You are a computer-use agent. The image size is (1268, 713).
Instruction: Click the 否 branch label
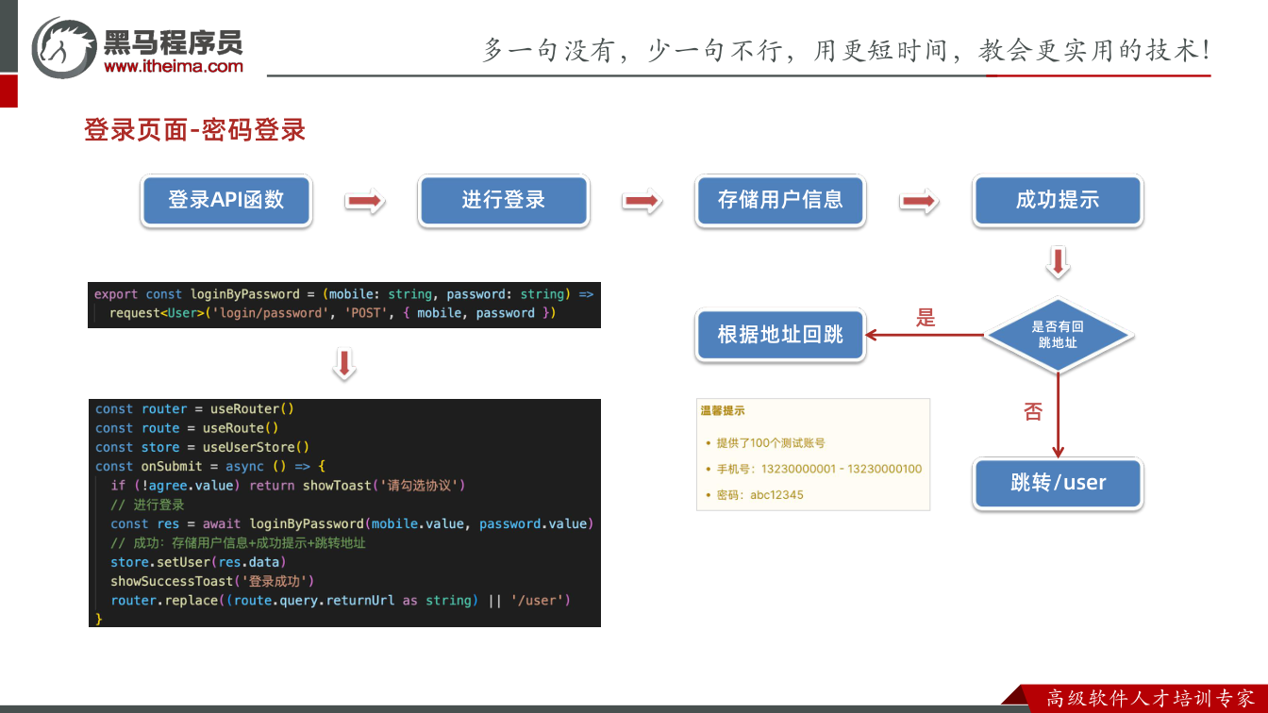pos(1033,412)
